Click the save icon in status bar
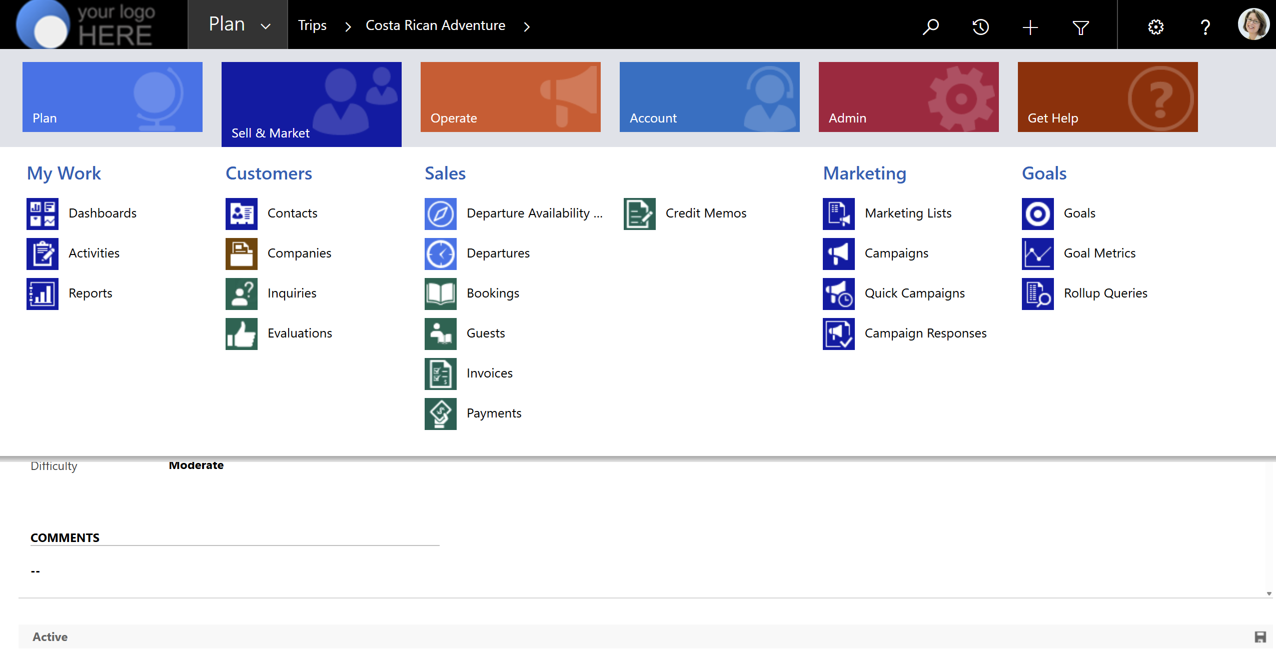The width and height of the screenshot is (1276, 650). [1260, 636]
